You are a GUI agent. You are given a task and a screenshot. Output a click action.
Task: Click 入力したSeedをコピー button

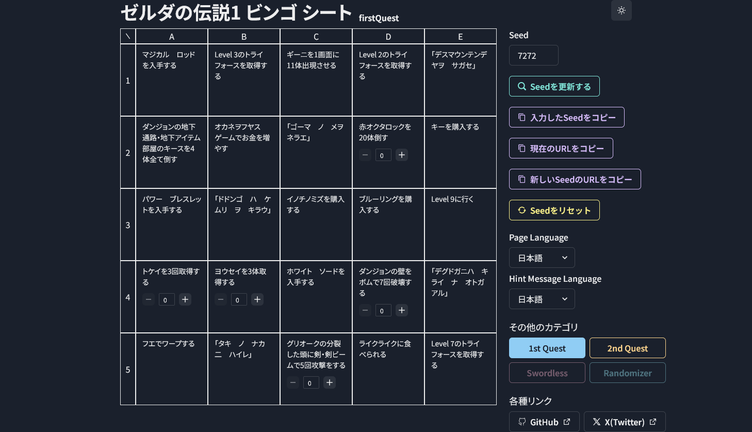coord(567,117)
